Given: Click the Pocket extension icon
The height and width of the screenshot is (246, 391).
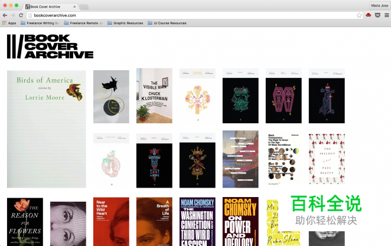Looking at the screenshot, I should [x=377, y=15].
